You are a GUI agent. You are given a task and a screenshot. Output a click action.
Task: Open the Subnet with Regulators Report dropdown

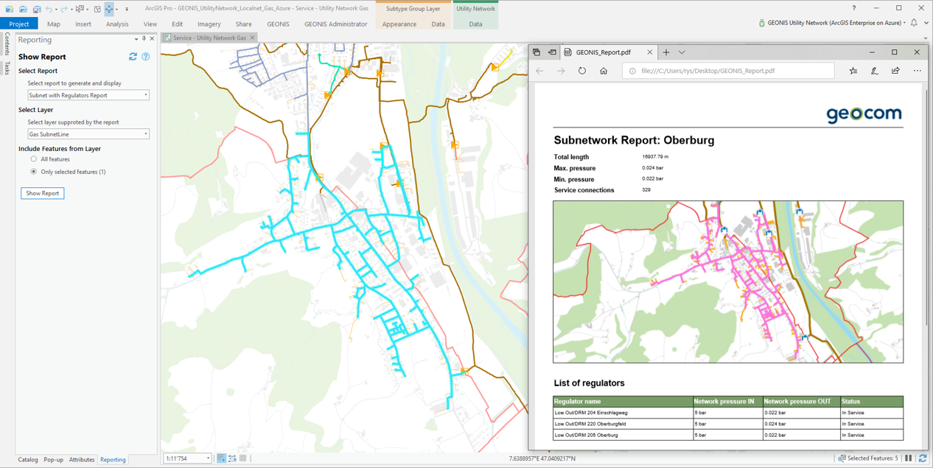(88, 95)
